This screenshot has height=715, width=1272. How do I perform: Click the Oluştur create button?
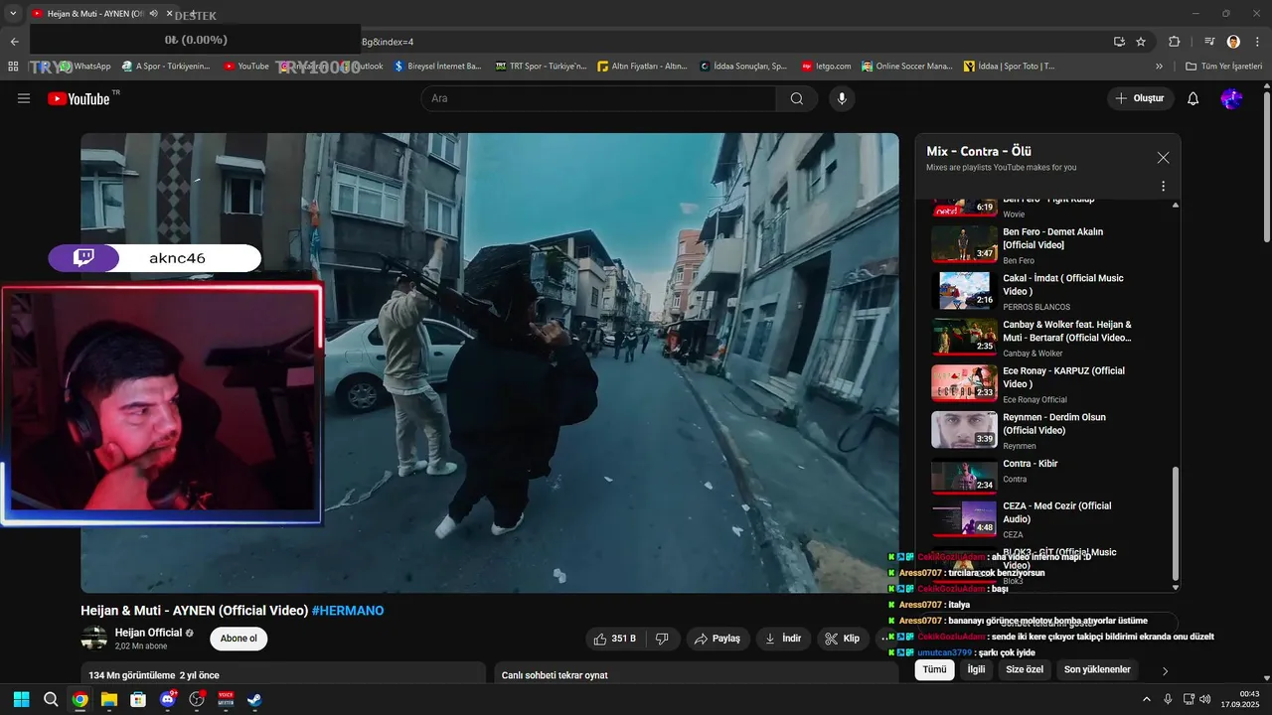click(x=1141, y=98)
